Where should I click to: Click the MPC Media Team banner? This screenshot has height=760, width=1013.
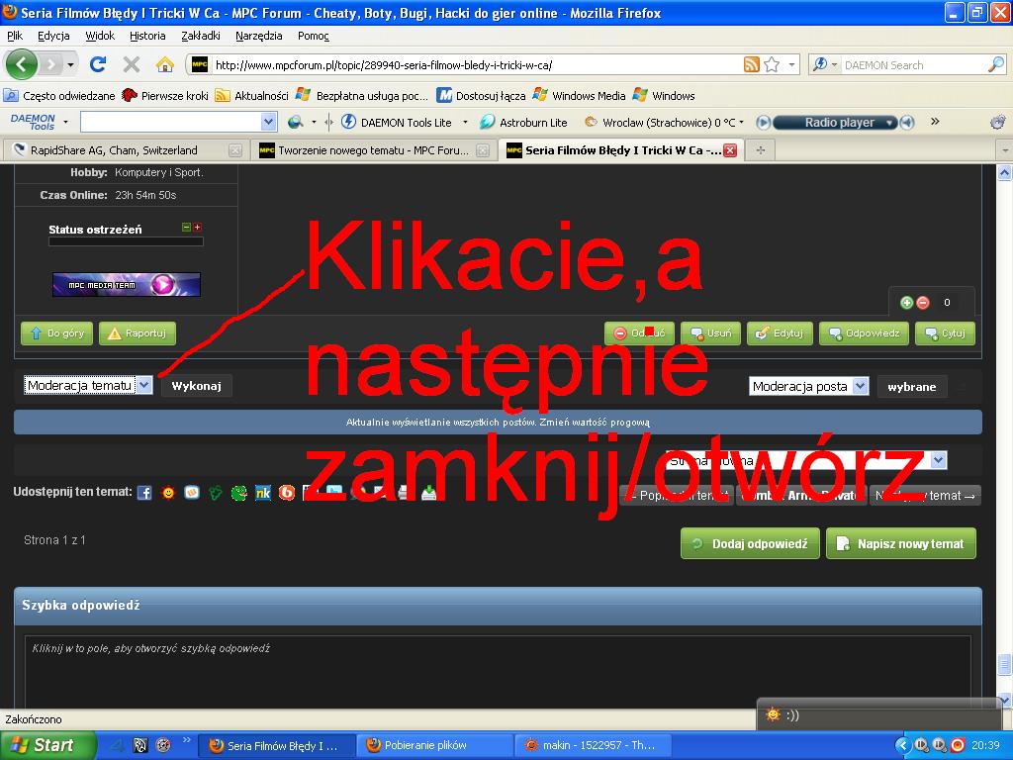127,284
